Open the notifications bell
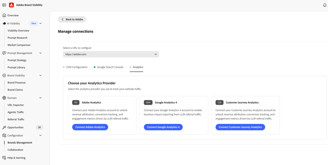 click(325, 5)
